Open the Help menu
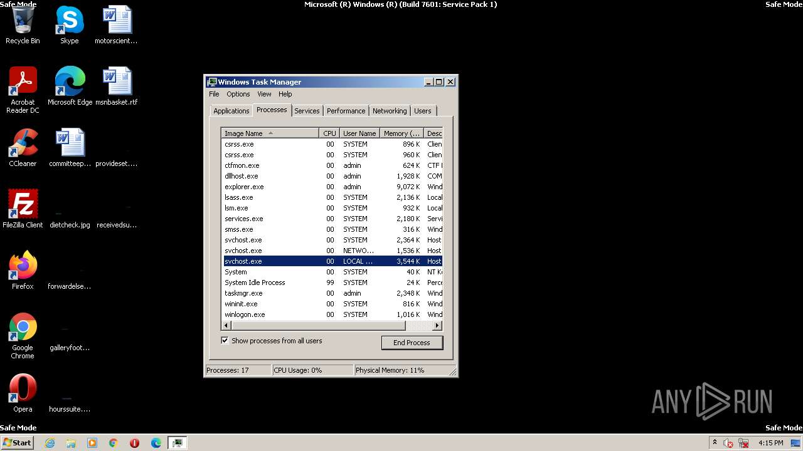 (x=285, y=94)
